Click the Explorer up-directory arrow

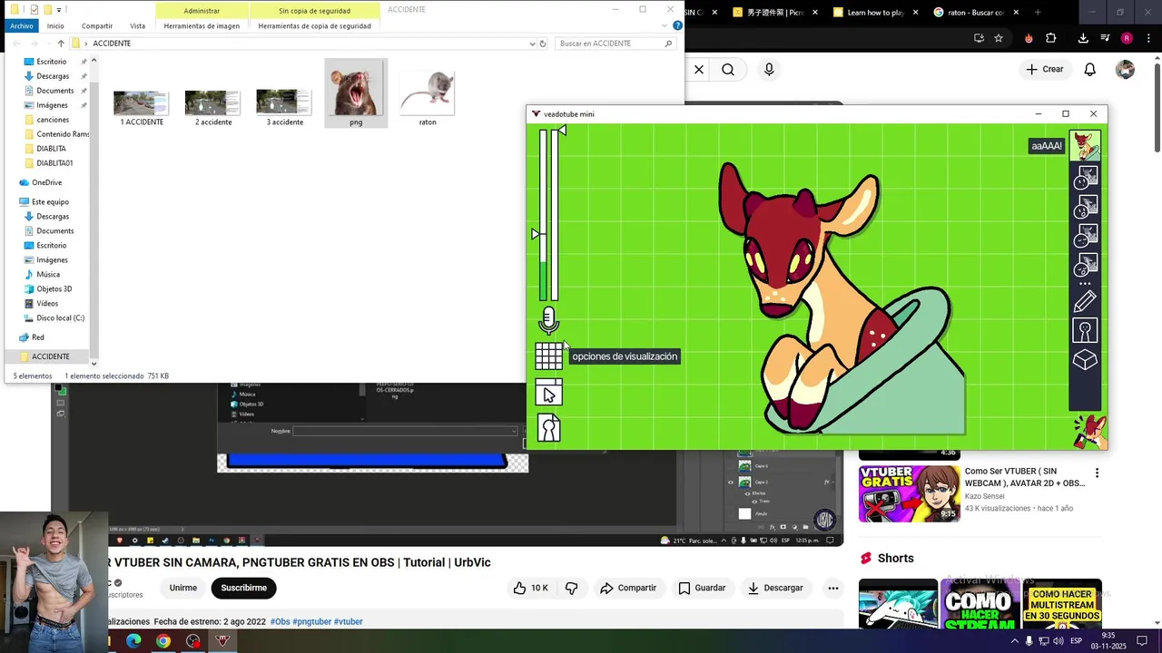click(61, 44)
